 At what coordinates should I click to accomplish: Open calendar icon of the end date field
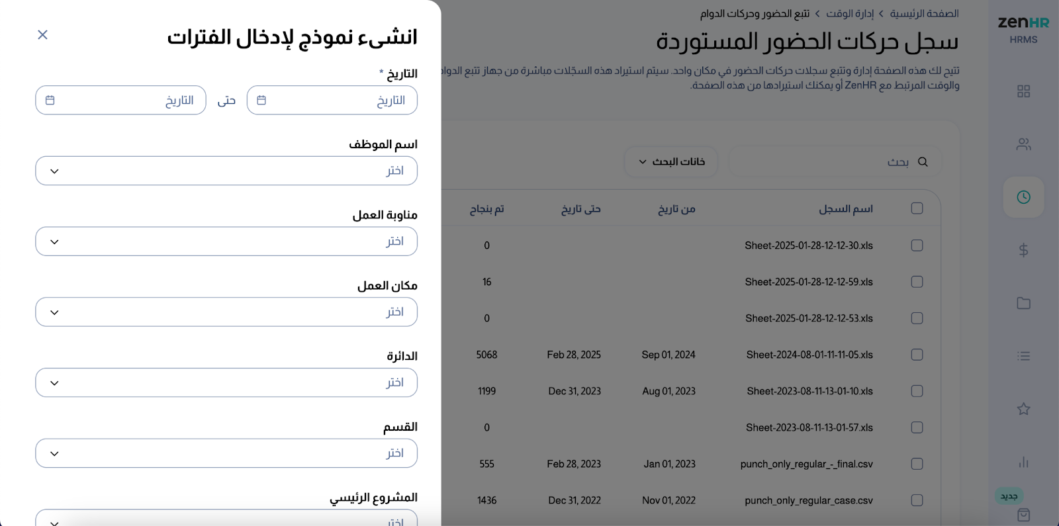(x=50, y=100)
